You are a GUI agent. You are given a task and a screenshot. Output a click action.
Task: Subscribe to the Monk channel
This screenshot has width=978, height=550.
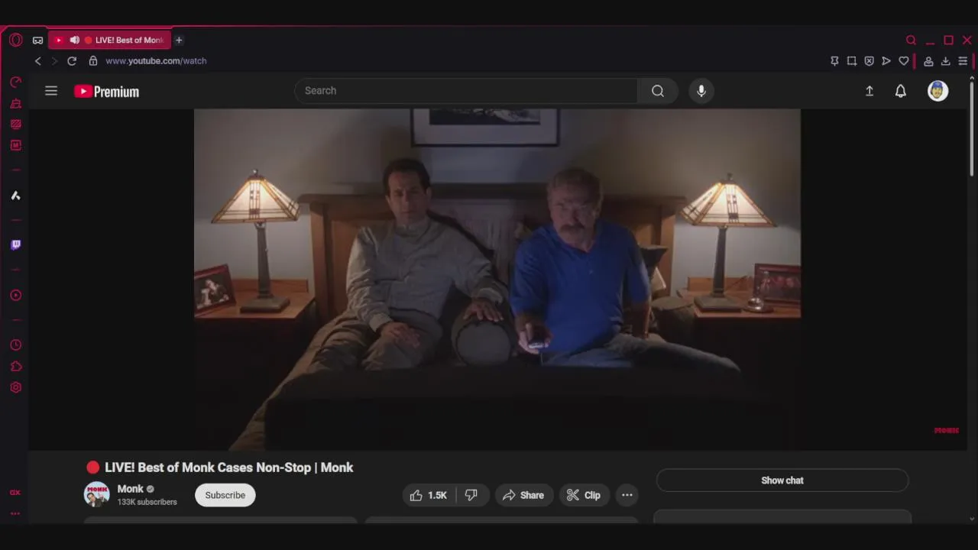[x=225, y=495]
